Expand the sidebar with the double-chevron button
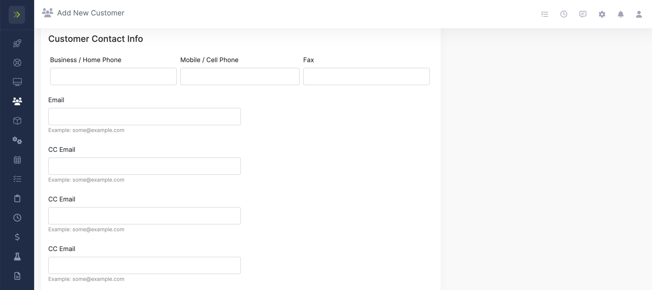The width and height of the screenshot is (652, 290). (x=17, y=15)
